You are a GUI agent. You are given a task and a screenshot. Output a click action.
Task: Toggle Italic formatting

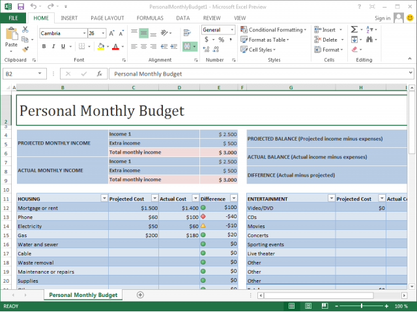53,46
